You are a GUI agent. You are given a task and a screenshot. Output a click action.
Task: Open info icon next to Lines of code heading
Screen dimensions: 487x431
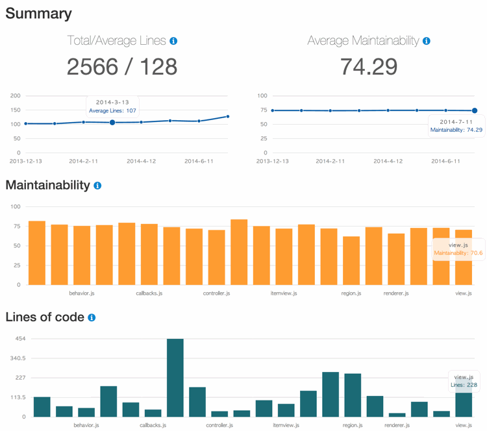[92, 317]
